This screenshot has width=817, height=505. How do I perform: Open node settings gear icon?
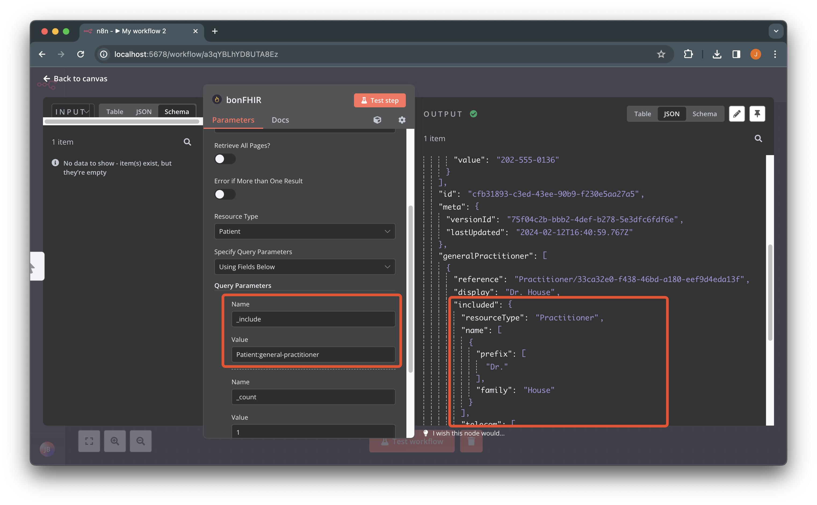click(402, 120)
